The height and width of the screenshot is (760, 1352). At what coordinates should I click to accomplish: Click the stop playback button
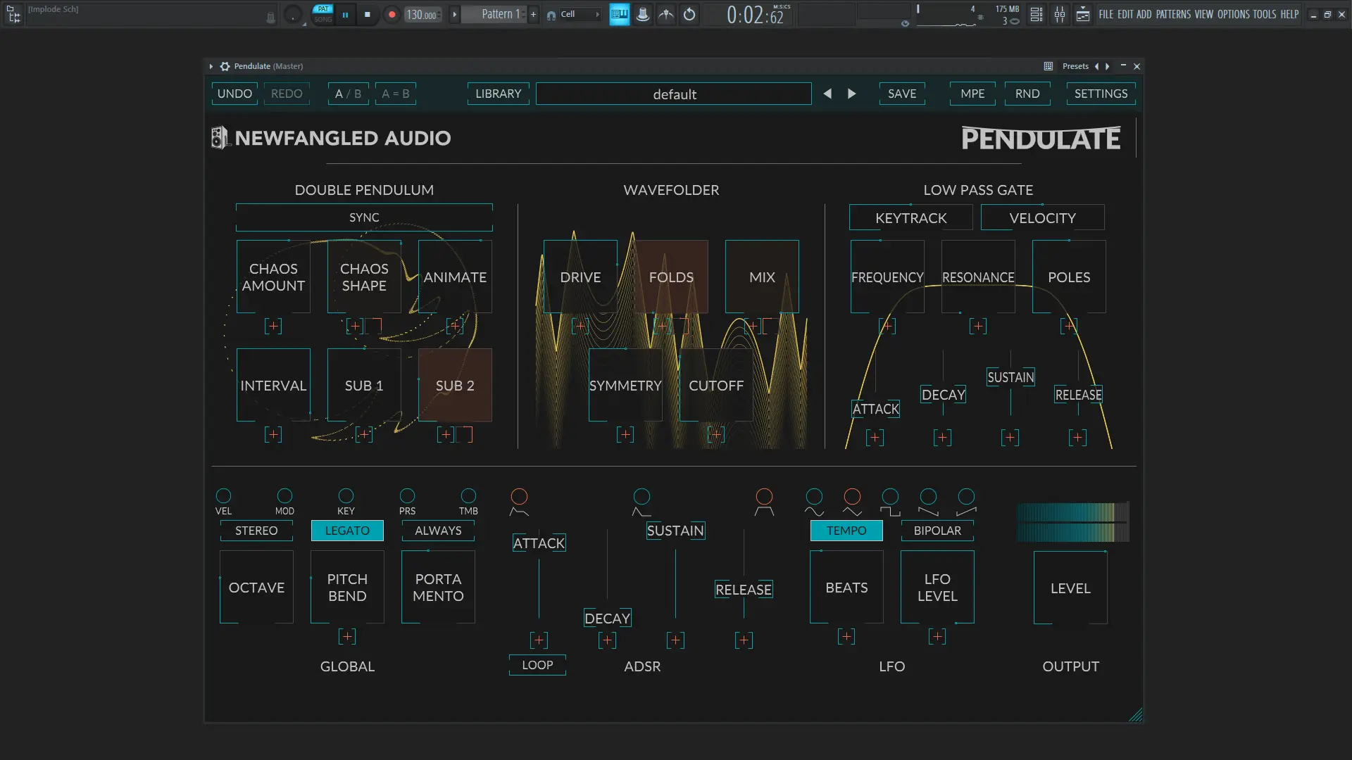(367, 14)
